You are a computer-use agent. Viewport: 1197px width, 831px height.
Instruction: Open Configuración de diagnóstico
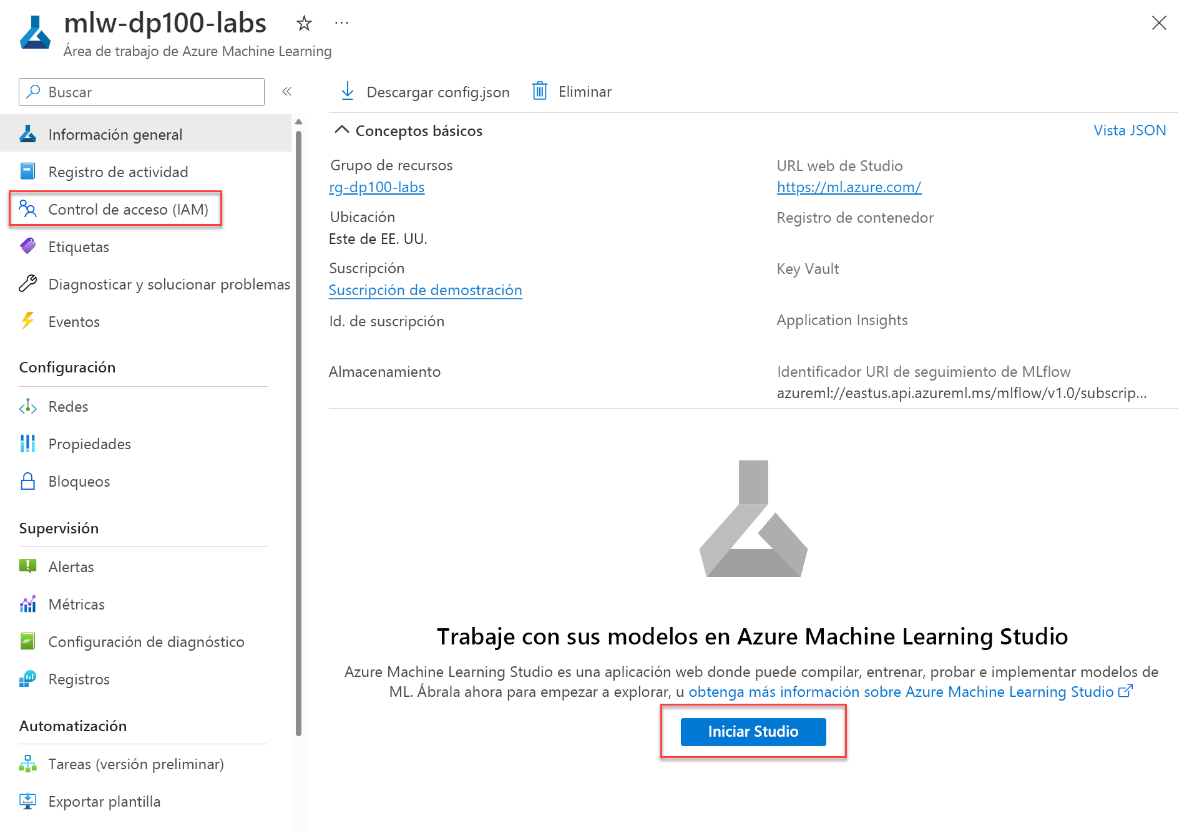tap(146, 641)
